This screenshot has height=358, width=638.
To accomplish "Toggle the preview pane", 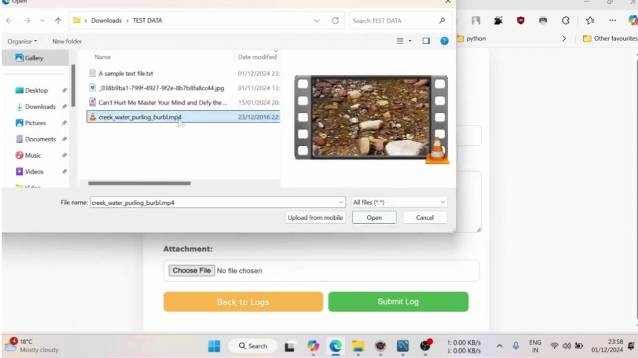I will click(x=426, y=41).
